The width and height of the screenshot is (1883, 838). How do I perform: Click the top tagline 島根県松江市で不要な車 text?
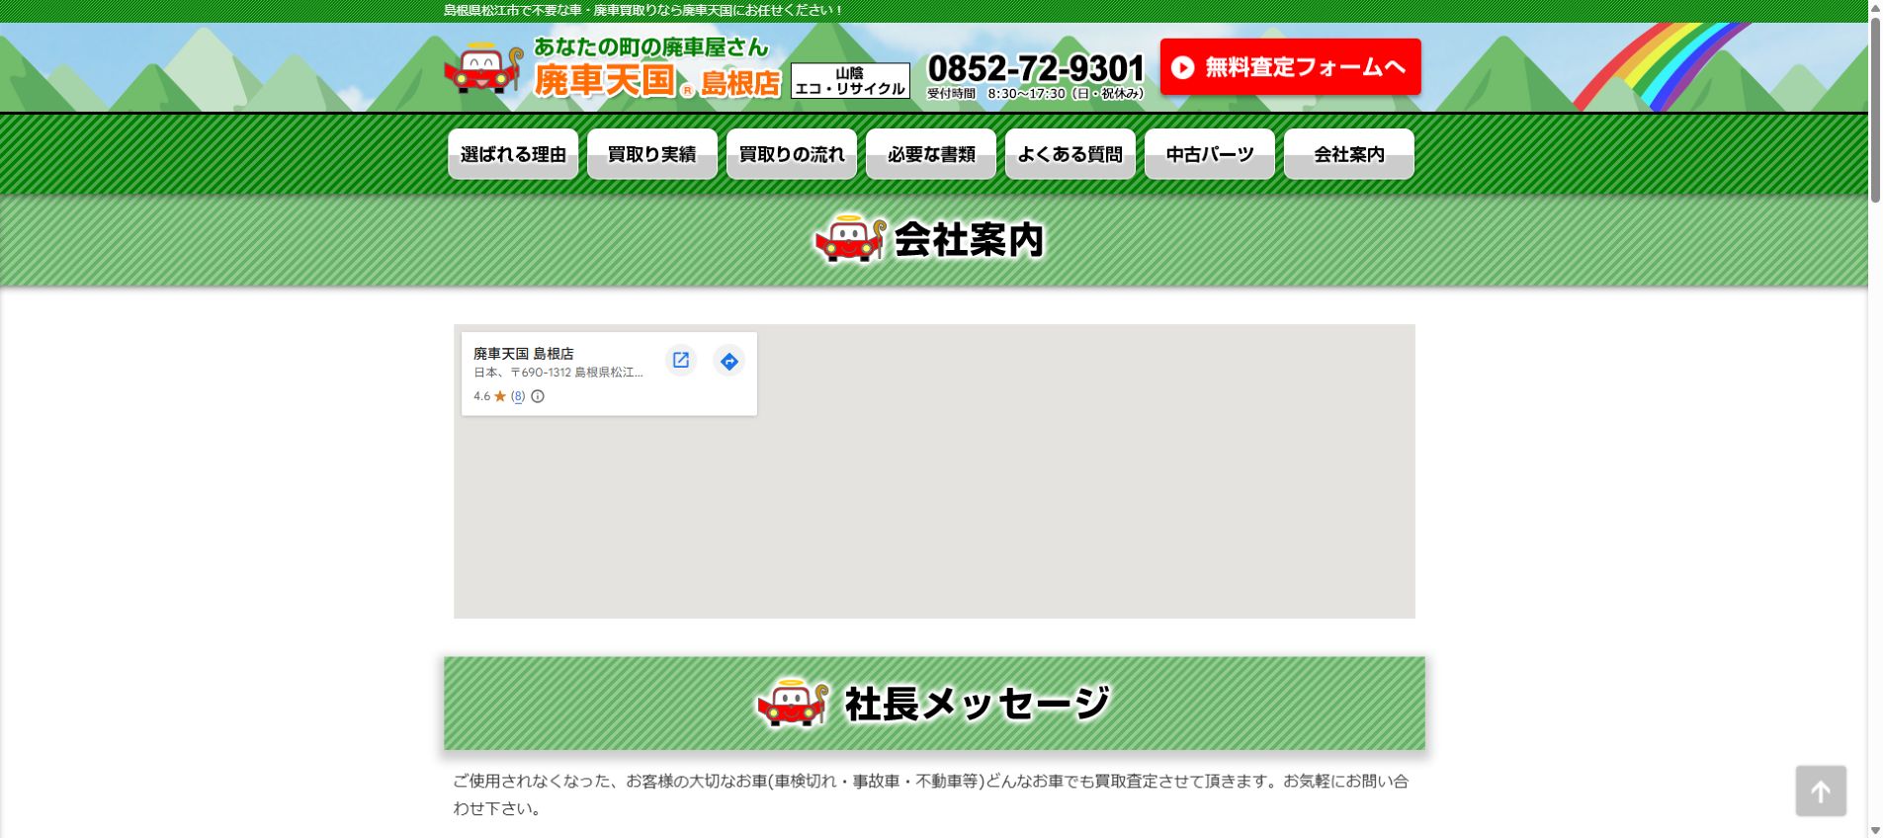[x=642, y=11]
